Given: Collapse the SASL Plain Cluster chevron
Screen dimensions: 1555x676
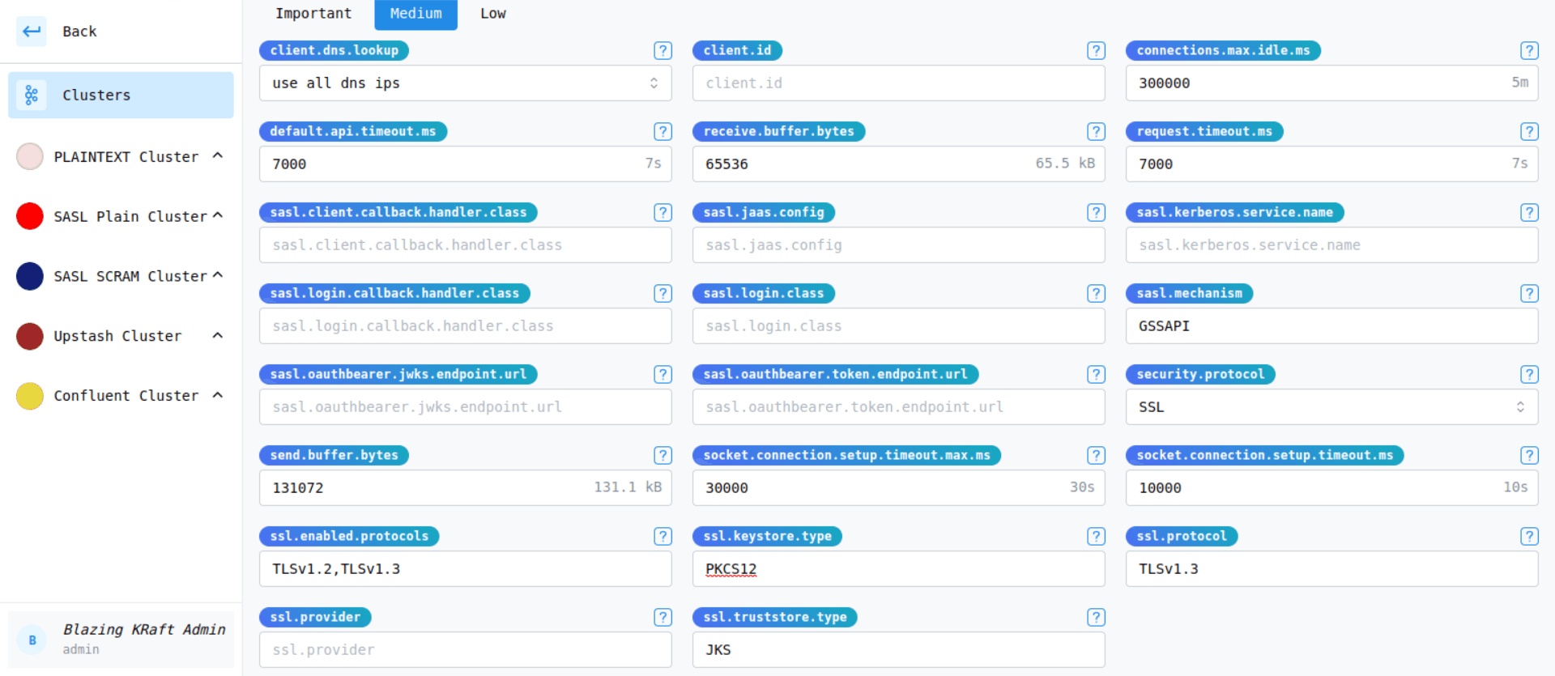Looking at the screenshot, I should [218, 215].
